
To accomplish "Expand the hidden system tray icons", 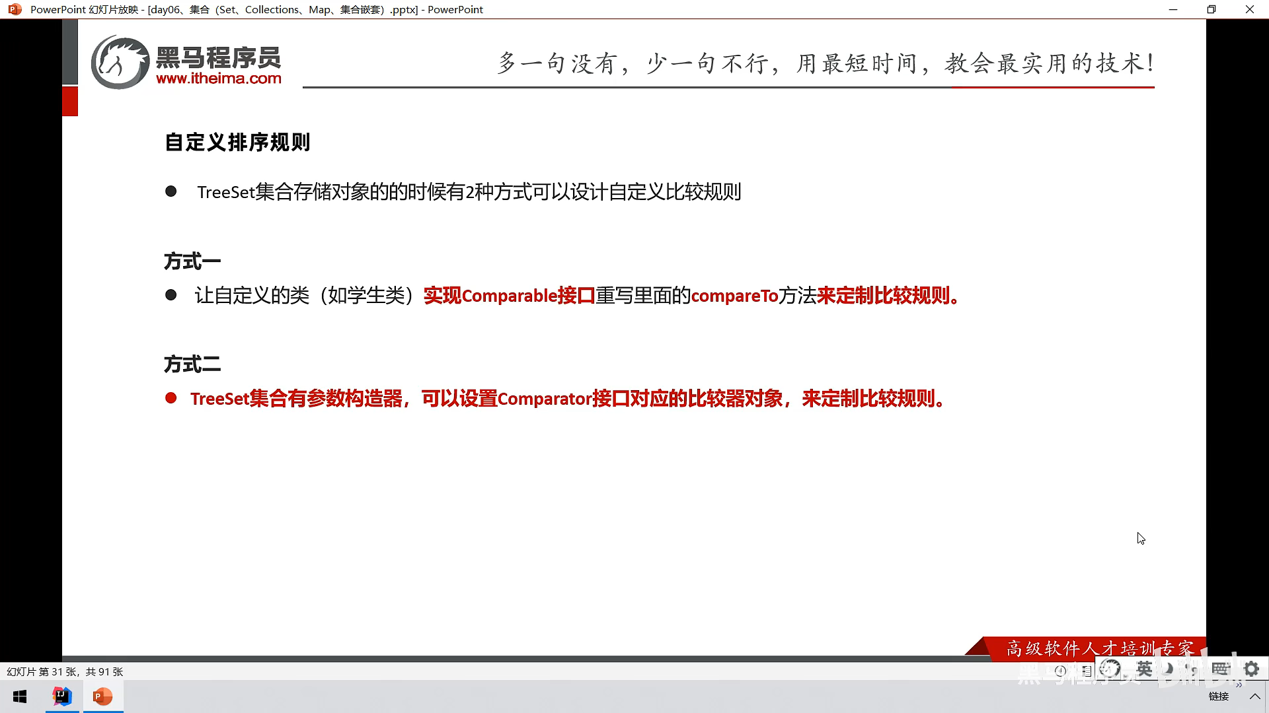I will tap(1254, 696).
